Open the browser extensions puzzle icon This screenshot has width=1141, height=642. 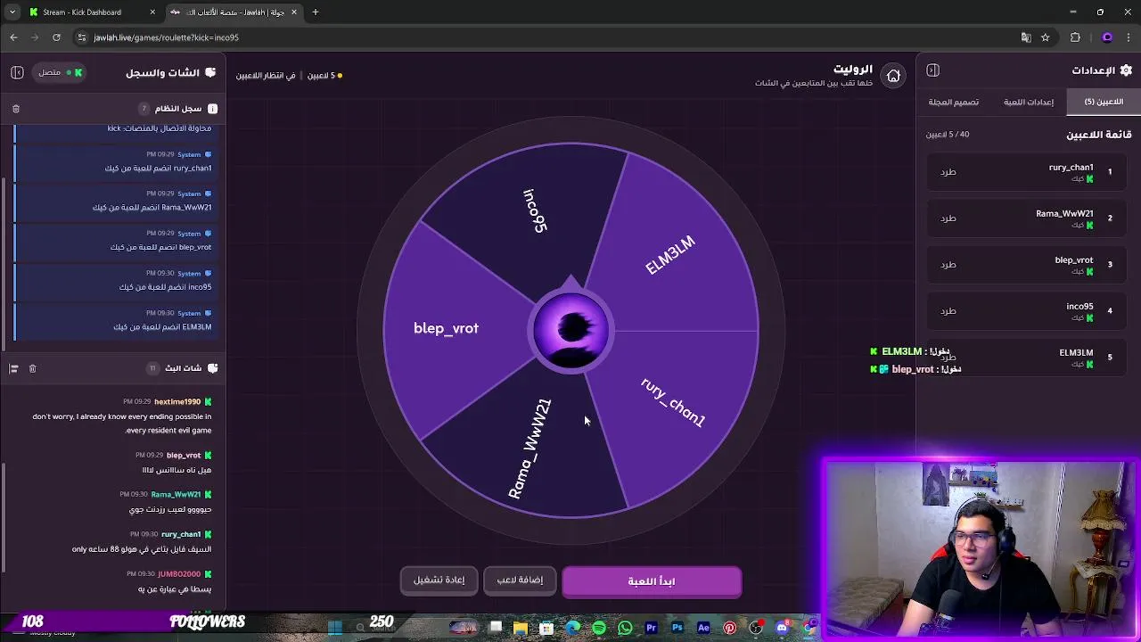tap(1075, 37)
